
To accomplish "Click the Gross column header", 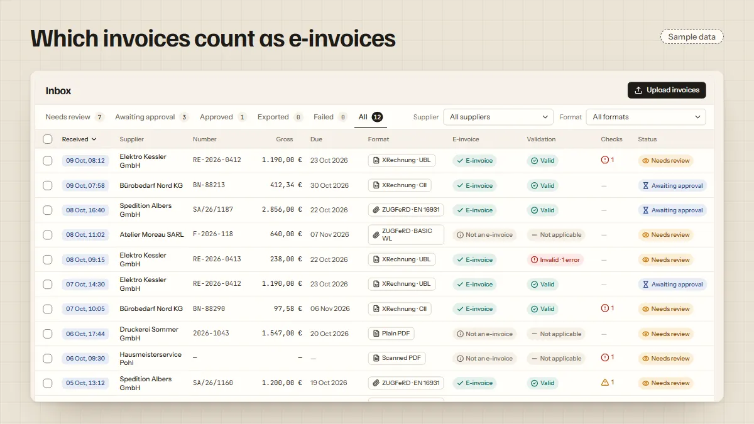I will (x=285, y=139).
